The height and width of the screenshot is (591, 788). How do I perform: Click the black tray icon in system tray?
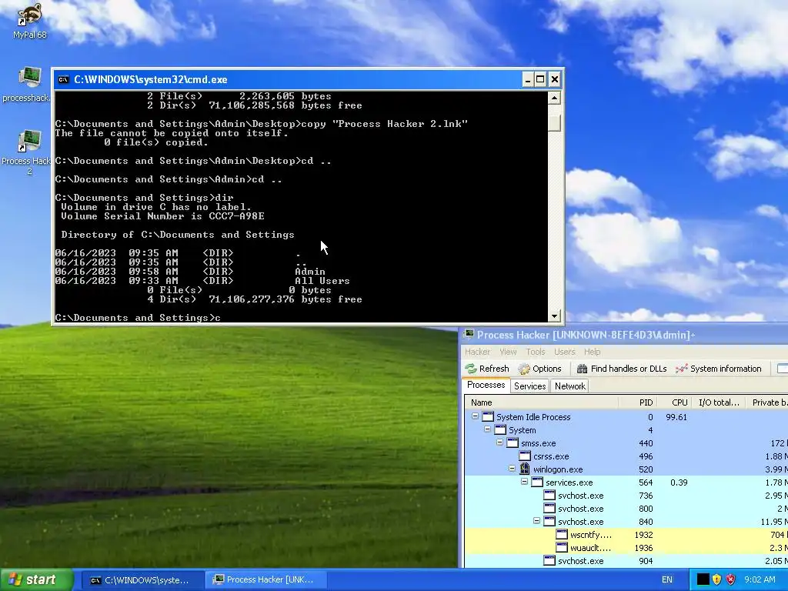703,579
